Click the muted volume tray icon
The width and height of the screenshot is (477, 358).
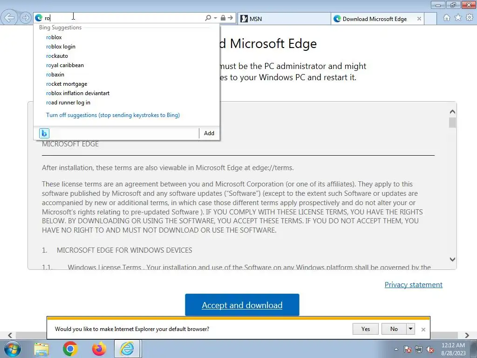(x=430, y=349)
